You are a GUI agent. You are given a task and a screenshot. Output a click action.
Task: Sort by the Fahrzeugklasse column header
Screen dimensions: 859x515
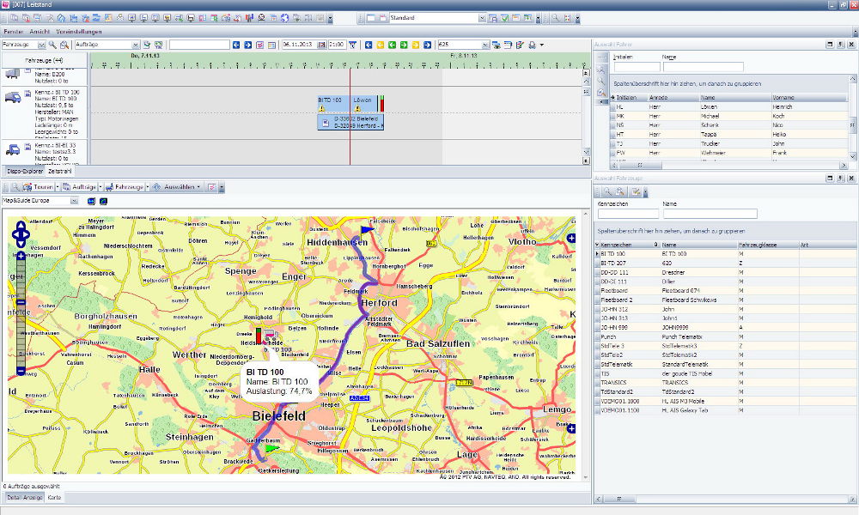pyautogui.click(x=767, y=245)
